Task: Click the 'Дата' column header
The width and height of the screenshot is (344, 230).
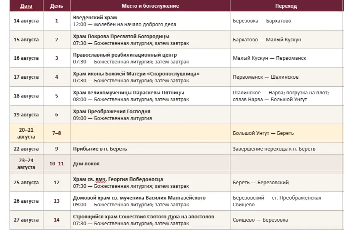Action: click(x=26, y=6)
